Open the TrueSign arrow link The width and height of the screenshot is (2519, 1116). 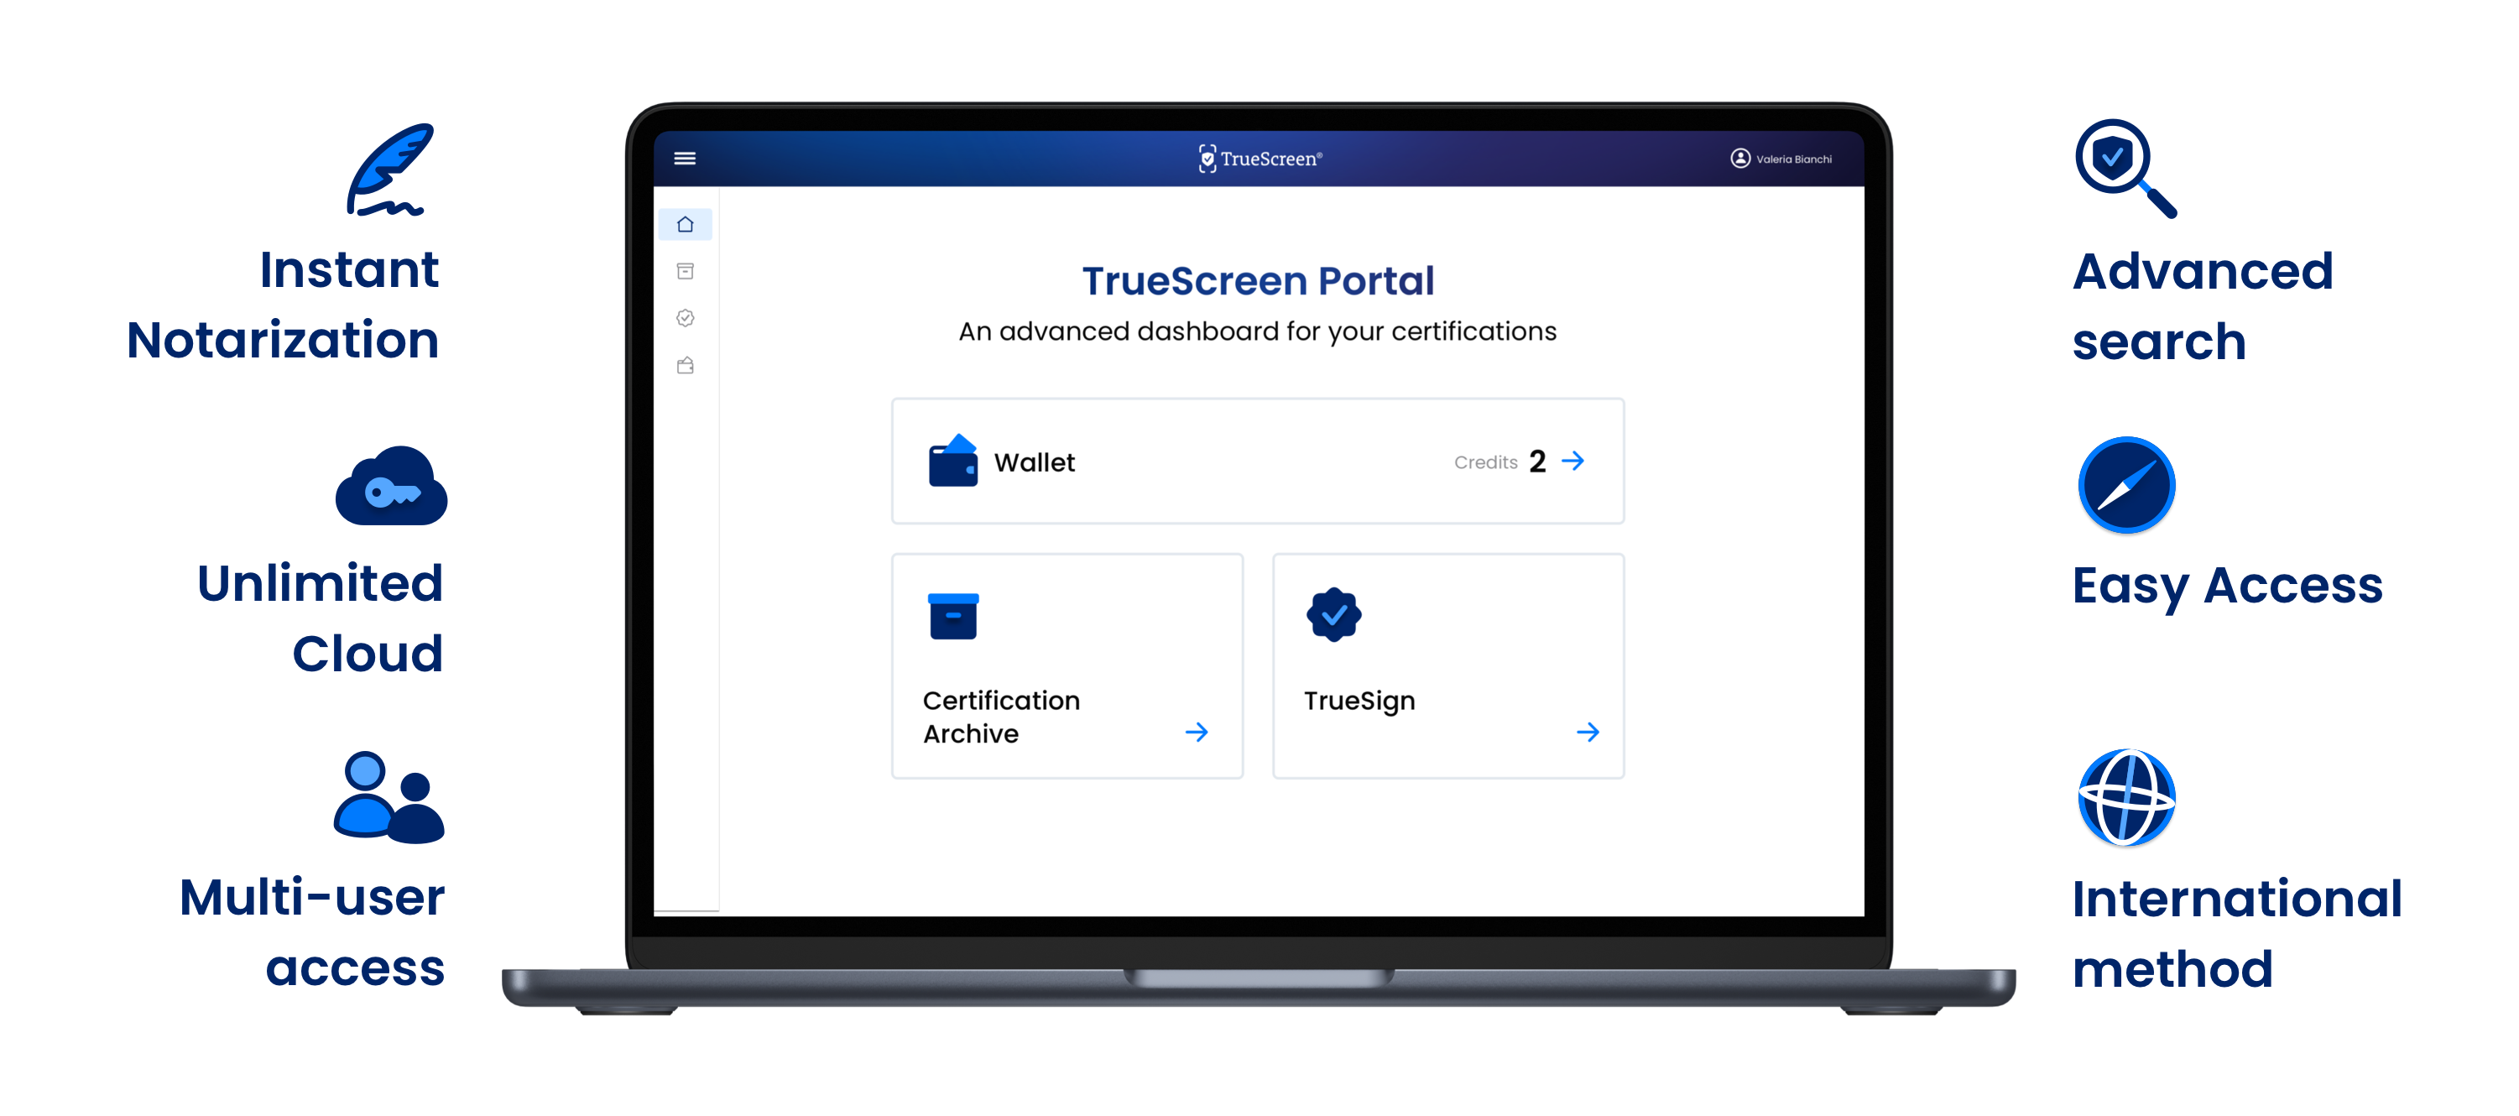(1589, 732)
